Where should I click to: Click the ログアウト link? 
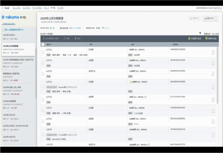pyautogui.click(x=218, y=8)
